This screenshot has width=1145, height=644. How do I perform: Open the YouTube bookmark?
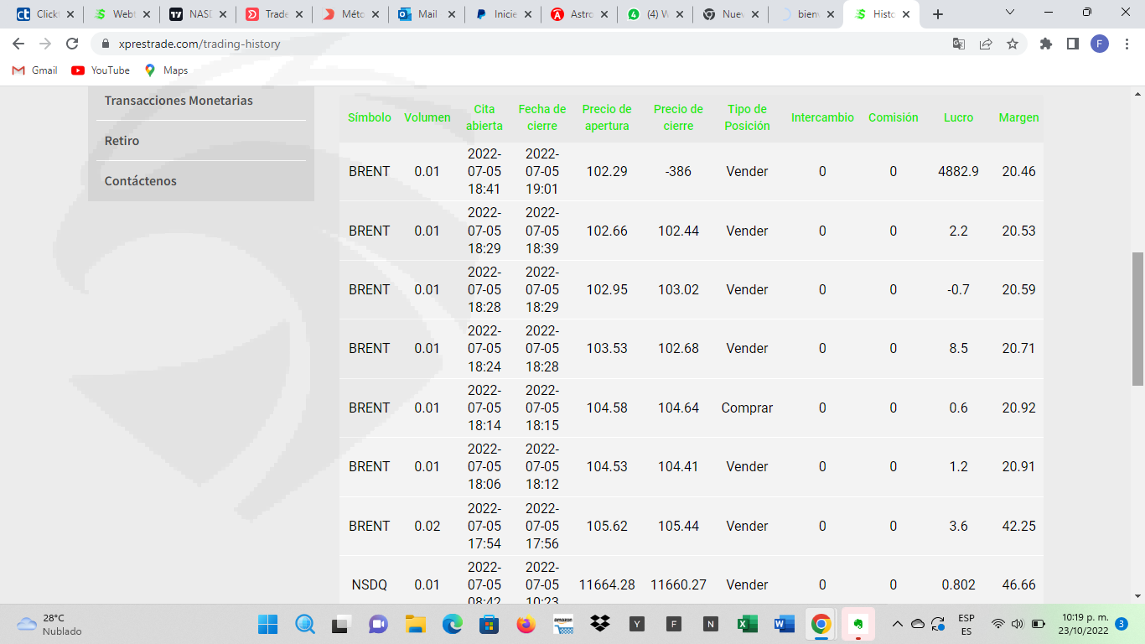[x=101, y=70]
